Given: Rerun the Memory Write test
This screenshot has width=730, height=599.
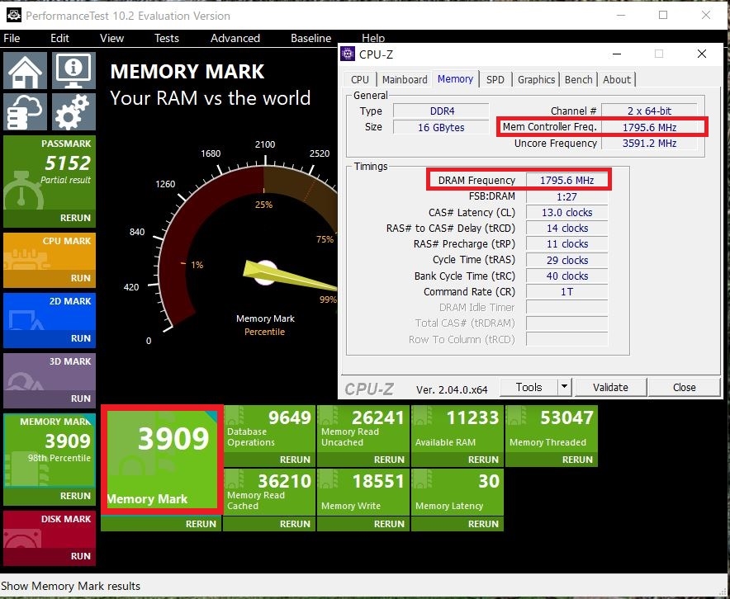Looking at the screenshot, I should coord(363,524).
